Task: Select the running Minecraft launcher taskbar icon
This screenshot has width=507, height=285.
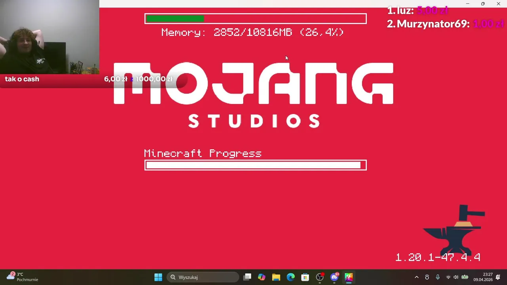Action: click(349, 277)
